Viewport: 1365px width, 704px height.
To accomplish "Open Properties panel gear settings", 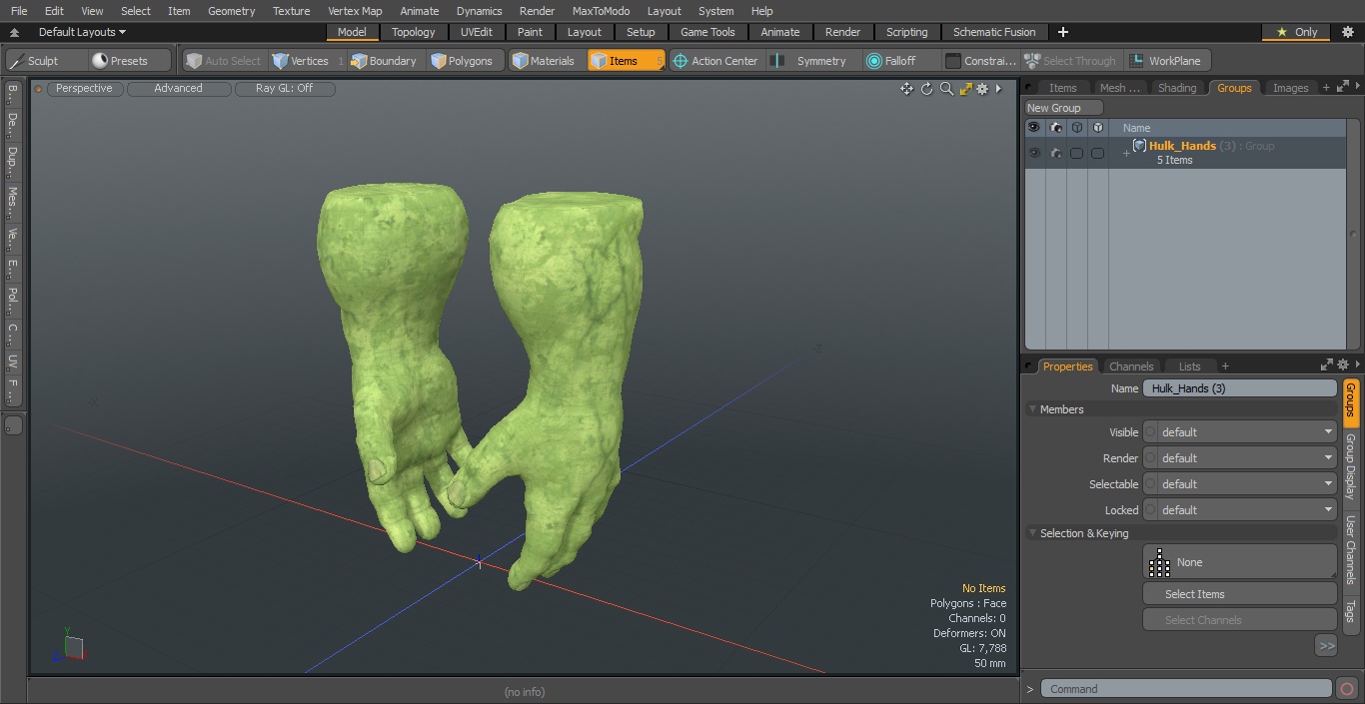I will [1343, 365].
